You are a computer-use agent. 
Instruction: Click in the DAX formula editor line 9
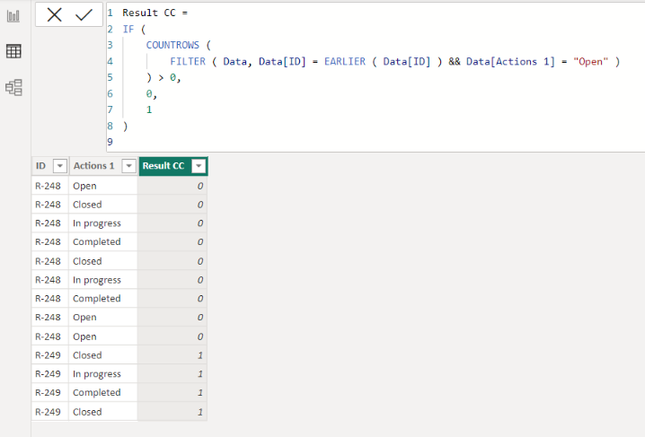(x=376, y=142)
